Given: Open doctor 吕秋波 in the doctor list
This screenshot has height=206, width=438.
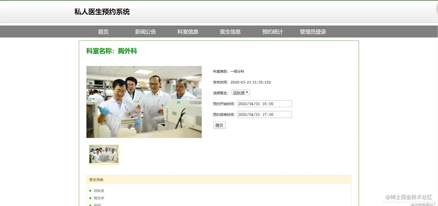Looking at the screenshot, I should (99, 191).
